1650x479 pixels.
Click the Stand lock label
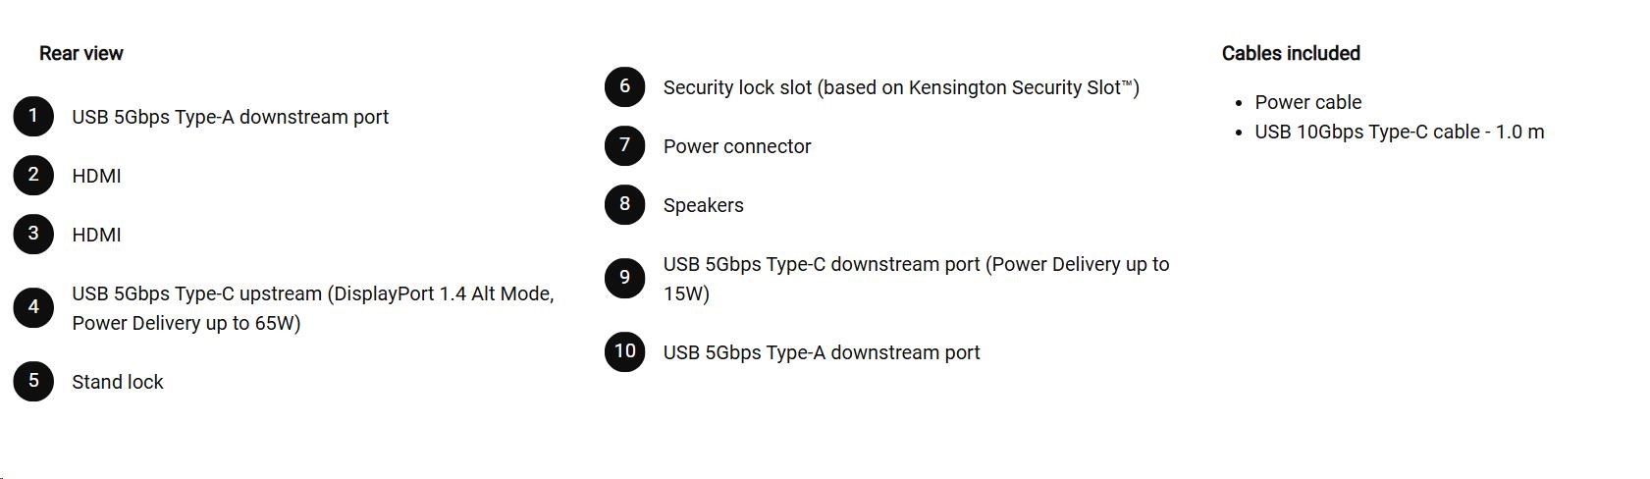coord(118,382)
